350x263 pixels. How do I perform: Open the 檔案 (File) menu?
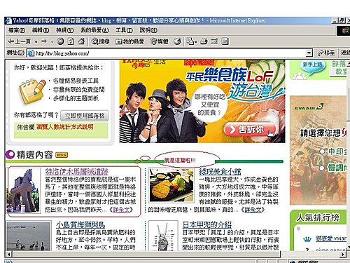(16, 30)
